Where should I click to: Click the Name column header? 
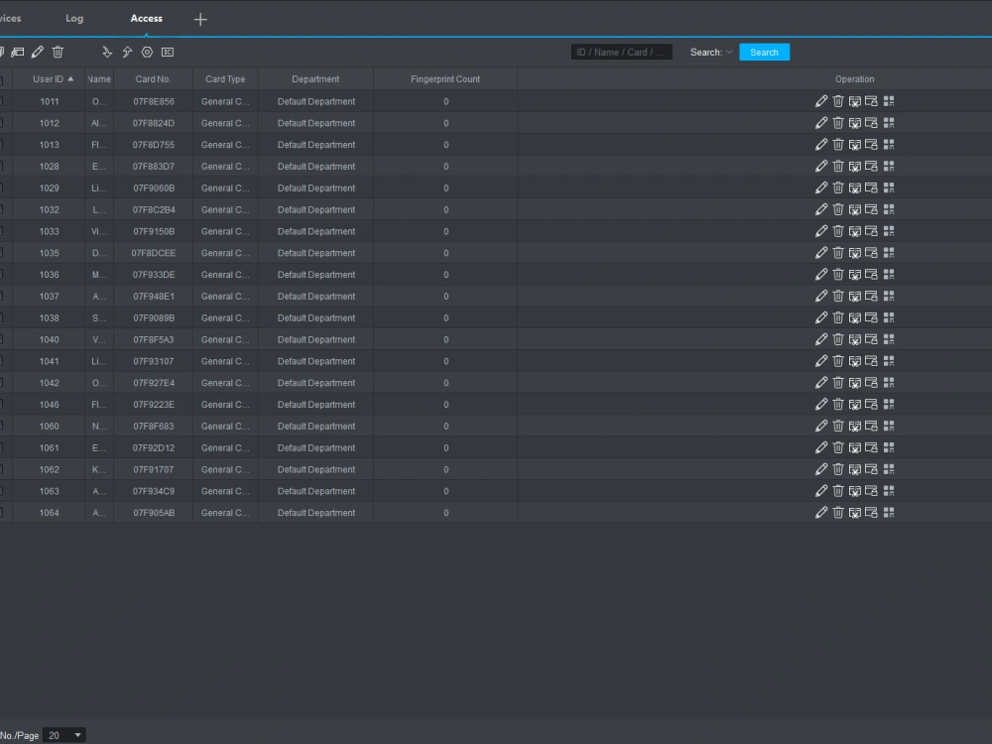pos(99,79)
